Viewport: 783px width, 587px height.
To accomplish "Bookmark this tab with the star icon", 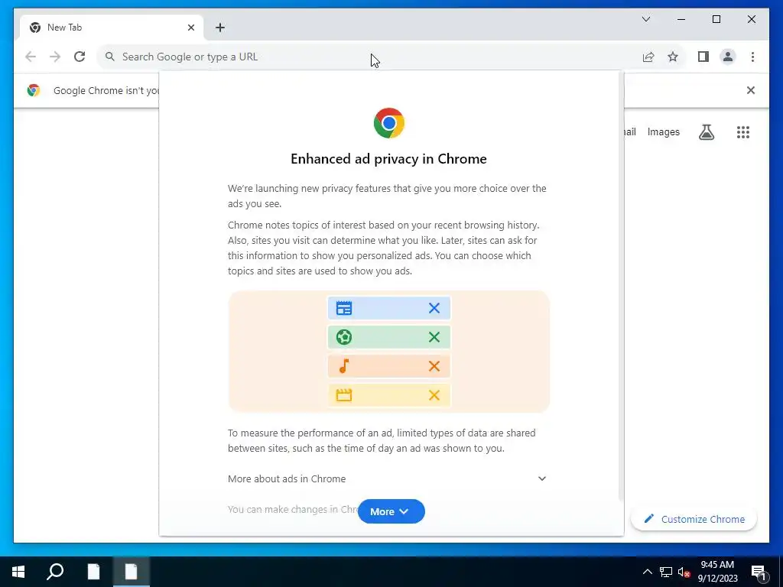I will point(673,57).
